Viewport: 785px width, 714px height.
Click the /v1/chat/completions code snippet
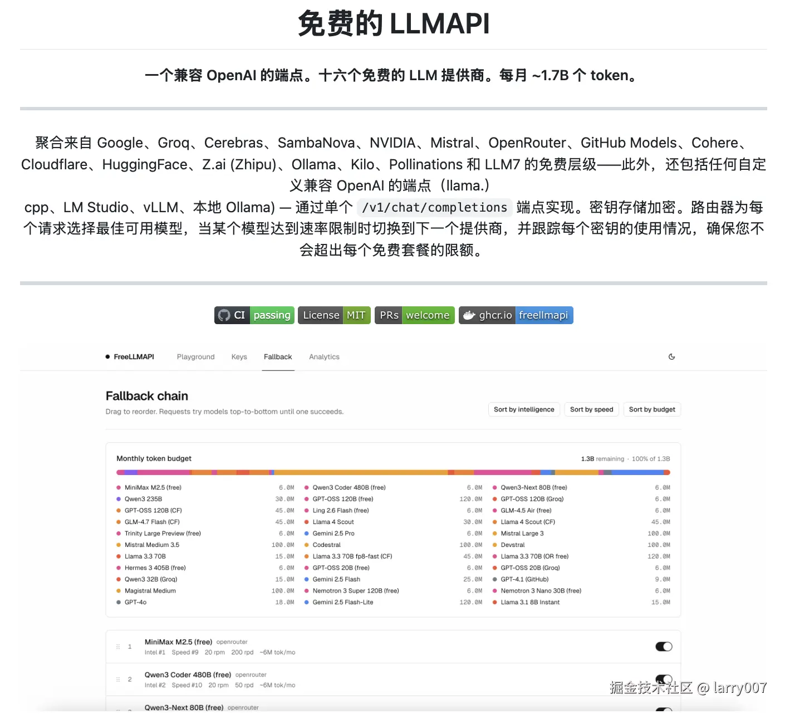(x=434, y=208)
